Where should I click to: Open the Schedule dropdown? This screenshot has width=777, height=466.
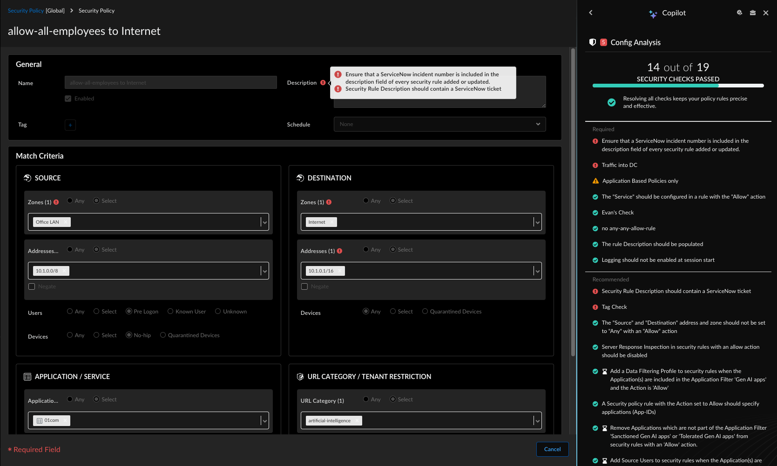coord(439,124)
